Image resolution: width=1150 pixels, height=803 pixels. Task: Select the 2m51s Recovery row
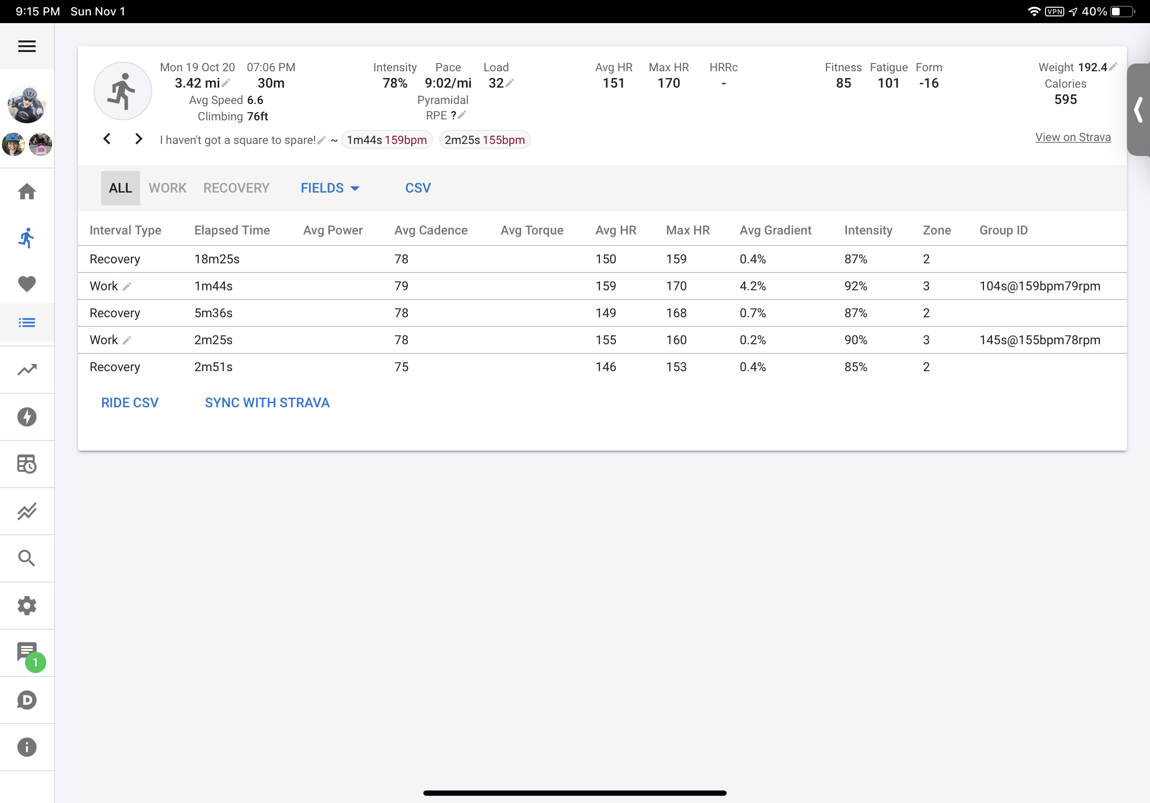[x=602, y=367]
